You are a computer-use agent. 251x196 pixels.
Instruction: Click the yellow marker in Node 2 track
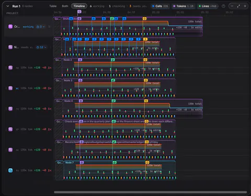(145, 60)
